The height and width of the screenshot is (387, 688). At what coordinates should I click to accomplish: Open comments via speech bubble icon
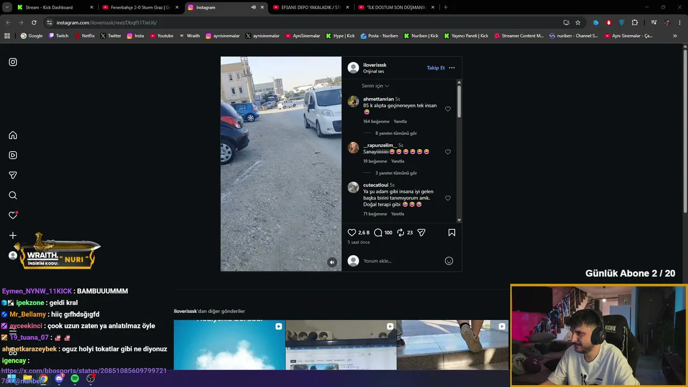(378, 233)
